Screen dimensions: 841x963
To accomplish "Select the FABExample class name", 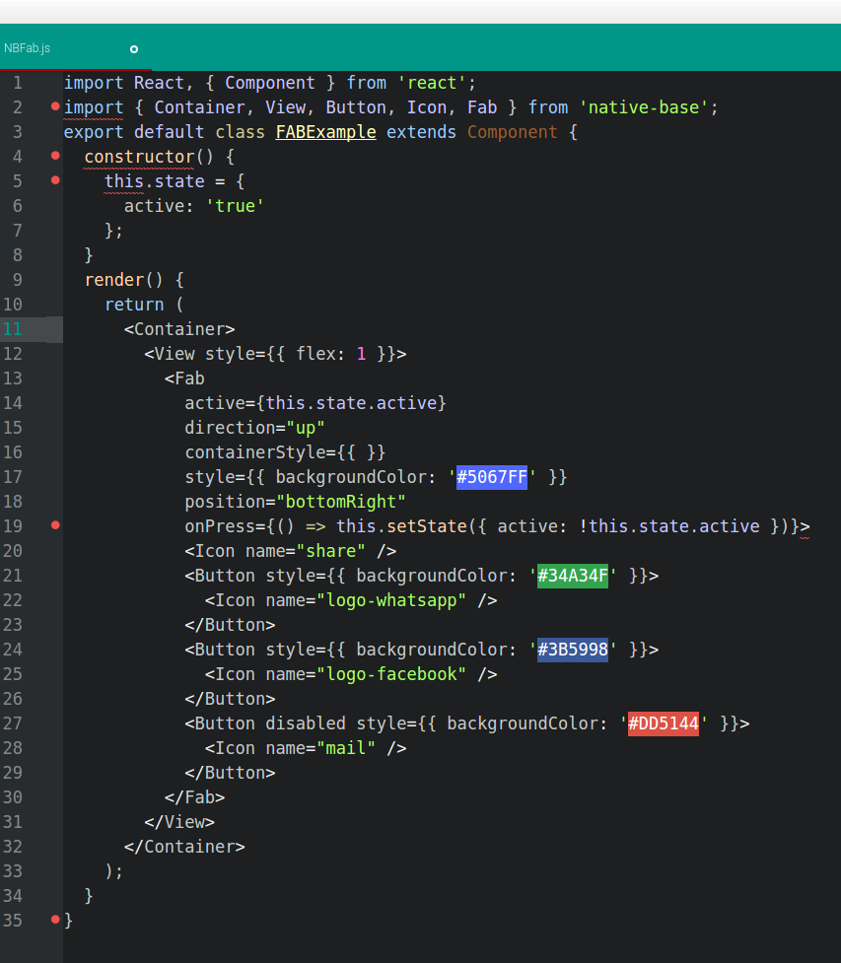I will [325, 131].
